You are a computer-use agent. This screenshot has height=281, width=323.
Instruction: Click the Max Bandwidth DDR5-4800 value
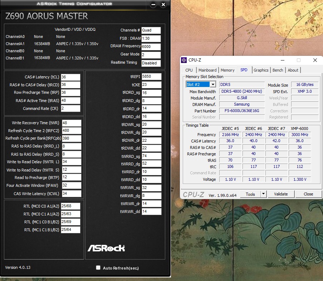(x=242, y=91)
